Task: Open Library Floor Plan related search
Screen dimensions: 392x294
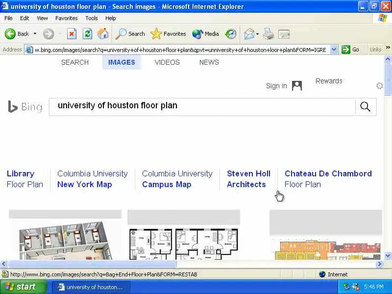Action: 25,179
